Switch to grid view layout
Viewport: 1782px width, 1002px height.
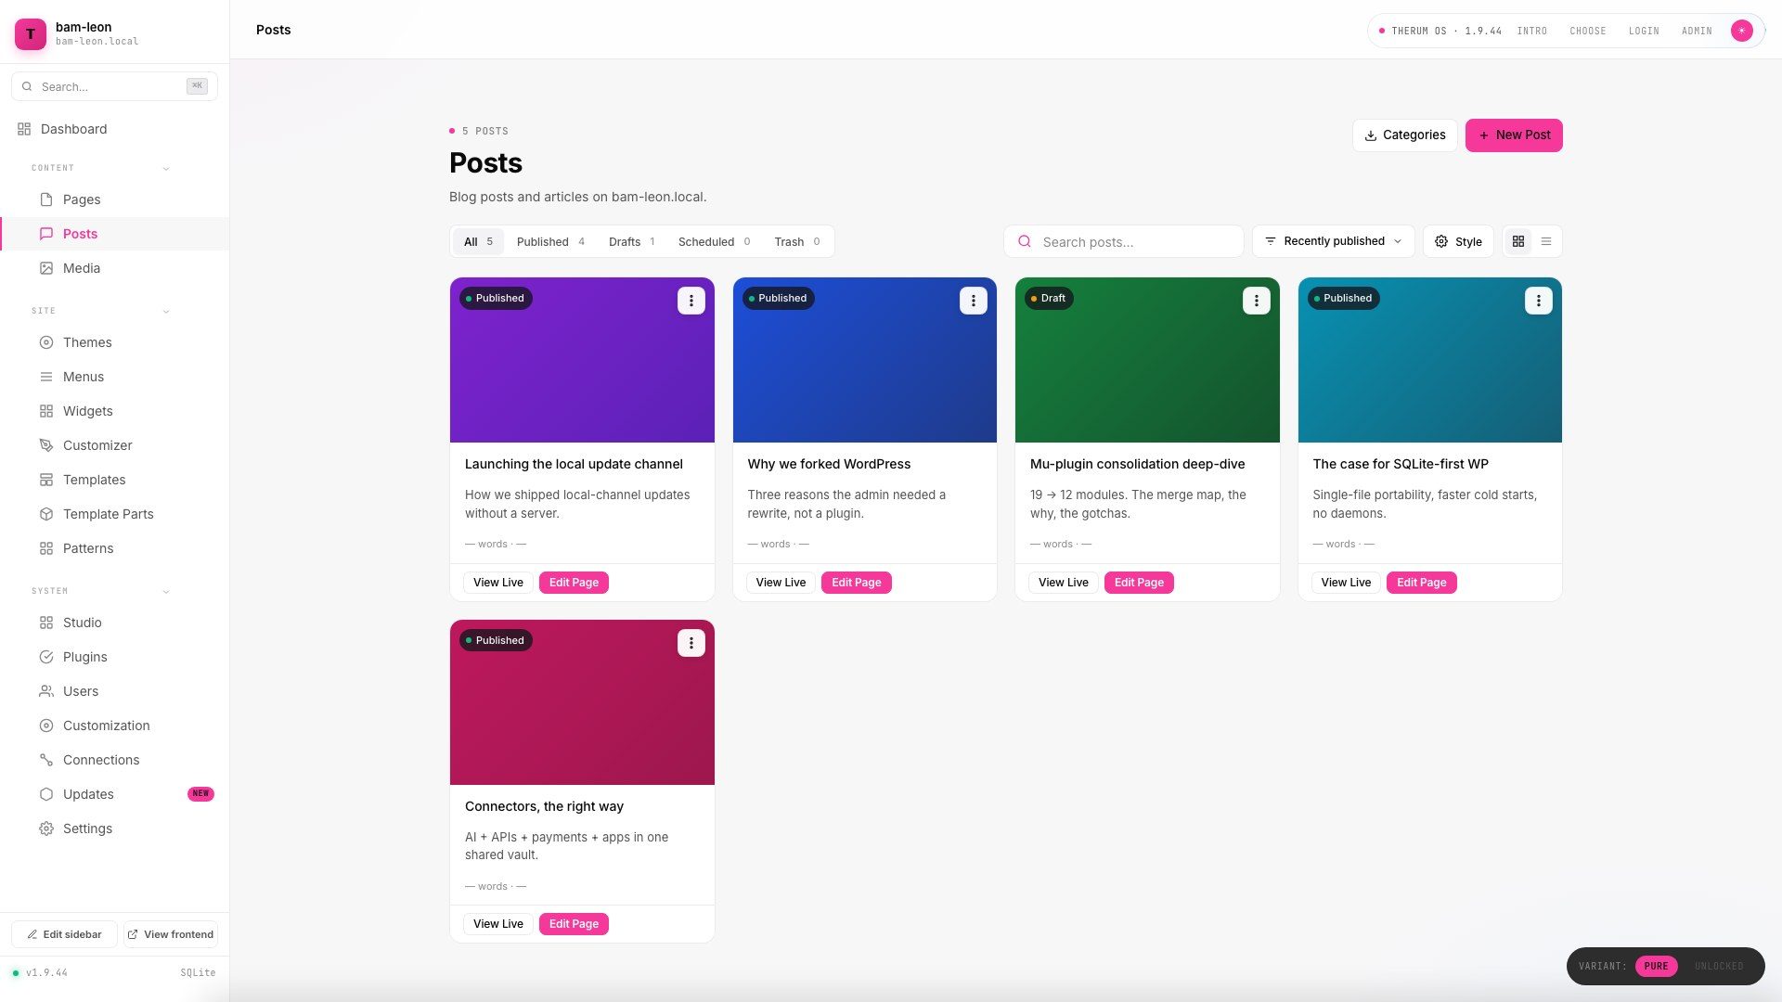point(1518,241)
